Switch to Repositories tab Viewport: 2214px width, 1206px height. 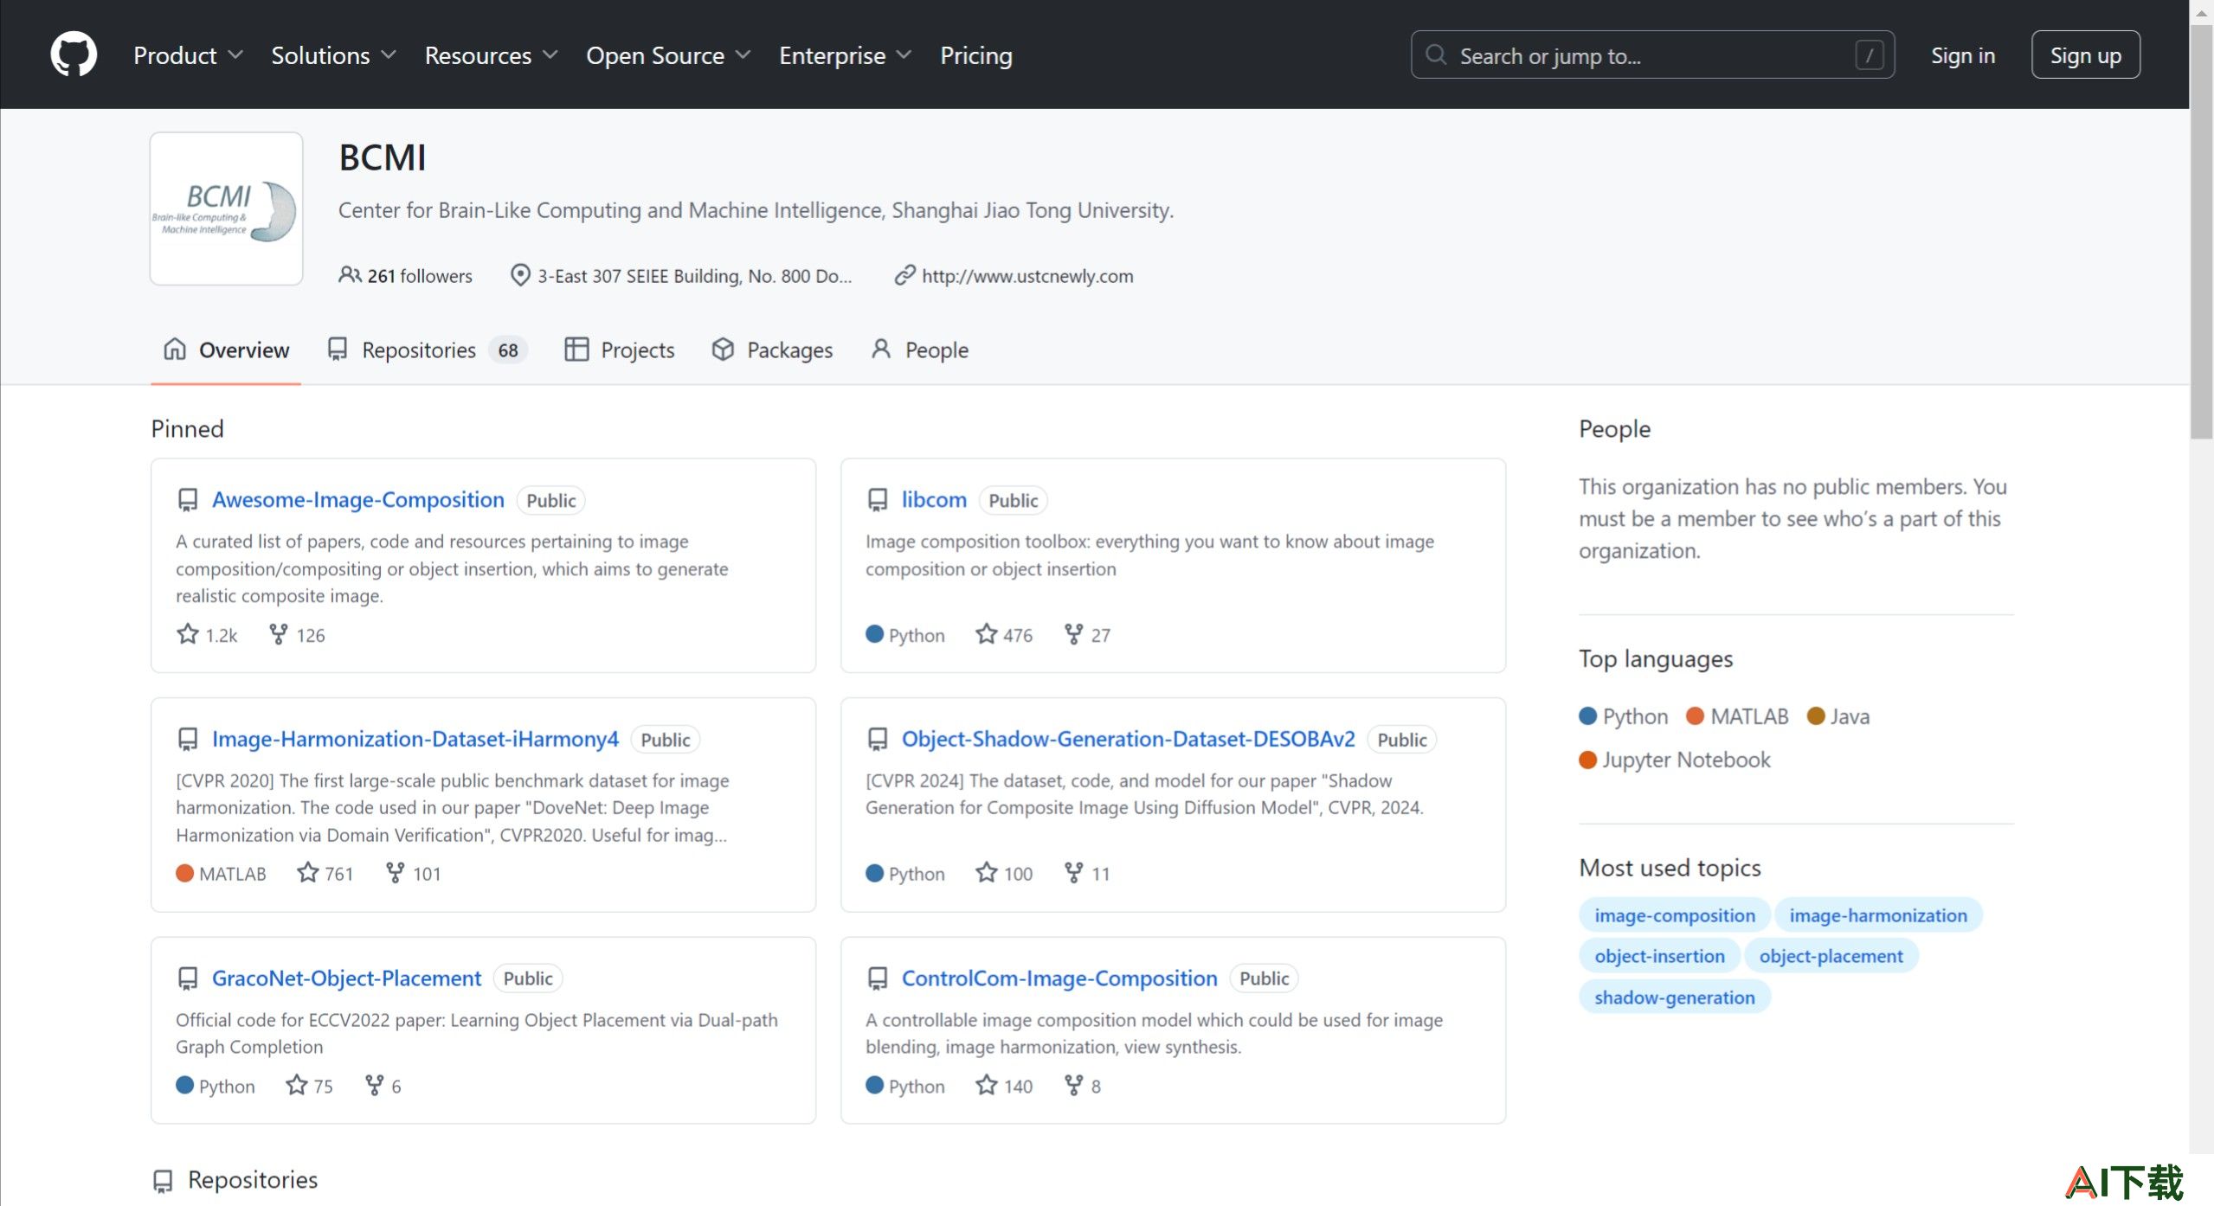click(427, 350)
